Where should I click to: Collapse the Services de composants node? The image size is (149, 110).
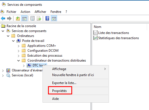[3, 31]
